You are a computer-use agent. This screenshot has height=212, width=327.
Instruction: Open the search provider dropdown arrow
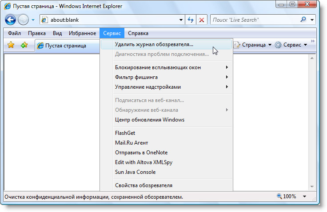coord(312,20)
